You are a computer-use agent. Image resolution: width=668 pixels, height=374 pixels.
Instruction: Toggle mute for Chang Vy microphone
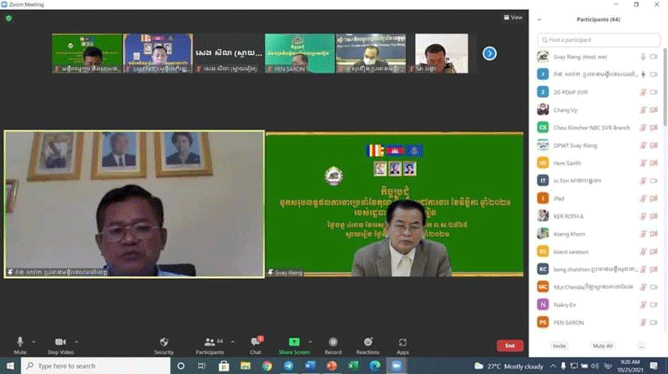tap(641, 109)
